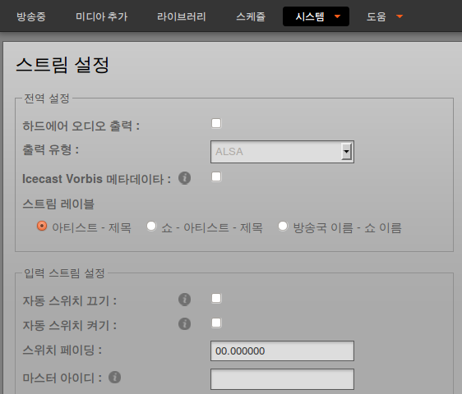Open the 미디아 추가 menu item
The width and height of the screenshot is (462, 394).
102,16
